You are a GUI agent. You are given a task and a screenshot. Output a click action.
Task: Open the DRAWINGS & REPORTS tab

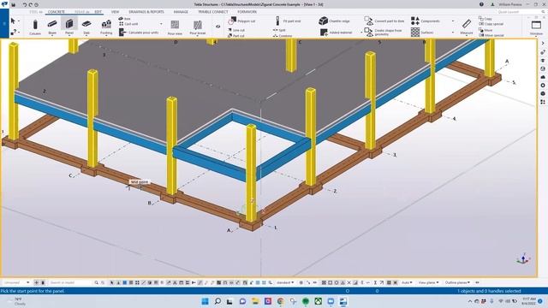pos(146,12)
